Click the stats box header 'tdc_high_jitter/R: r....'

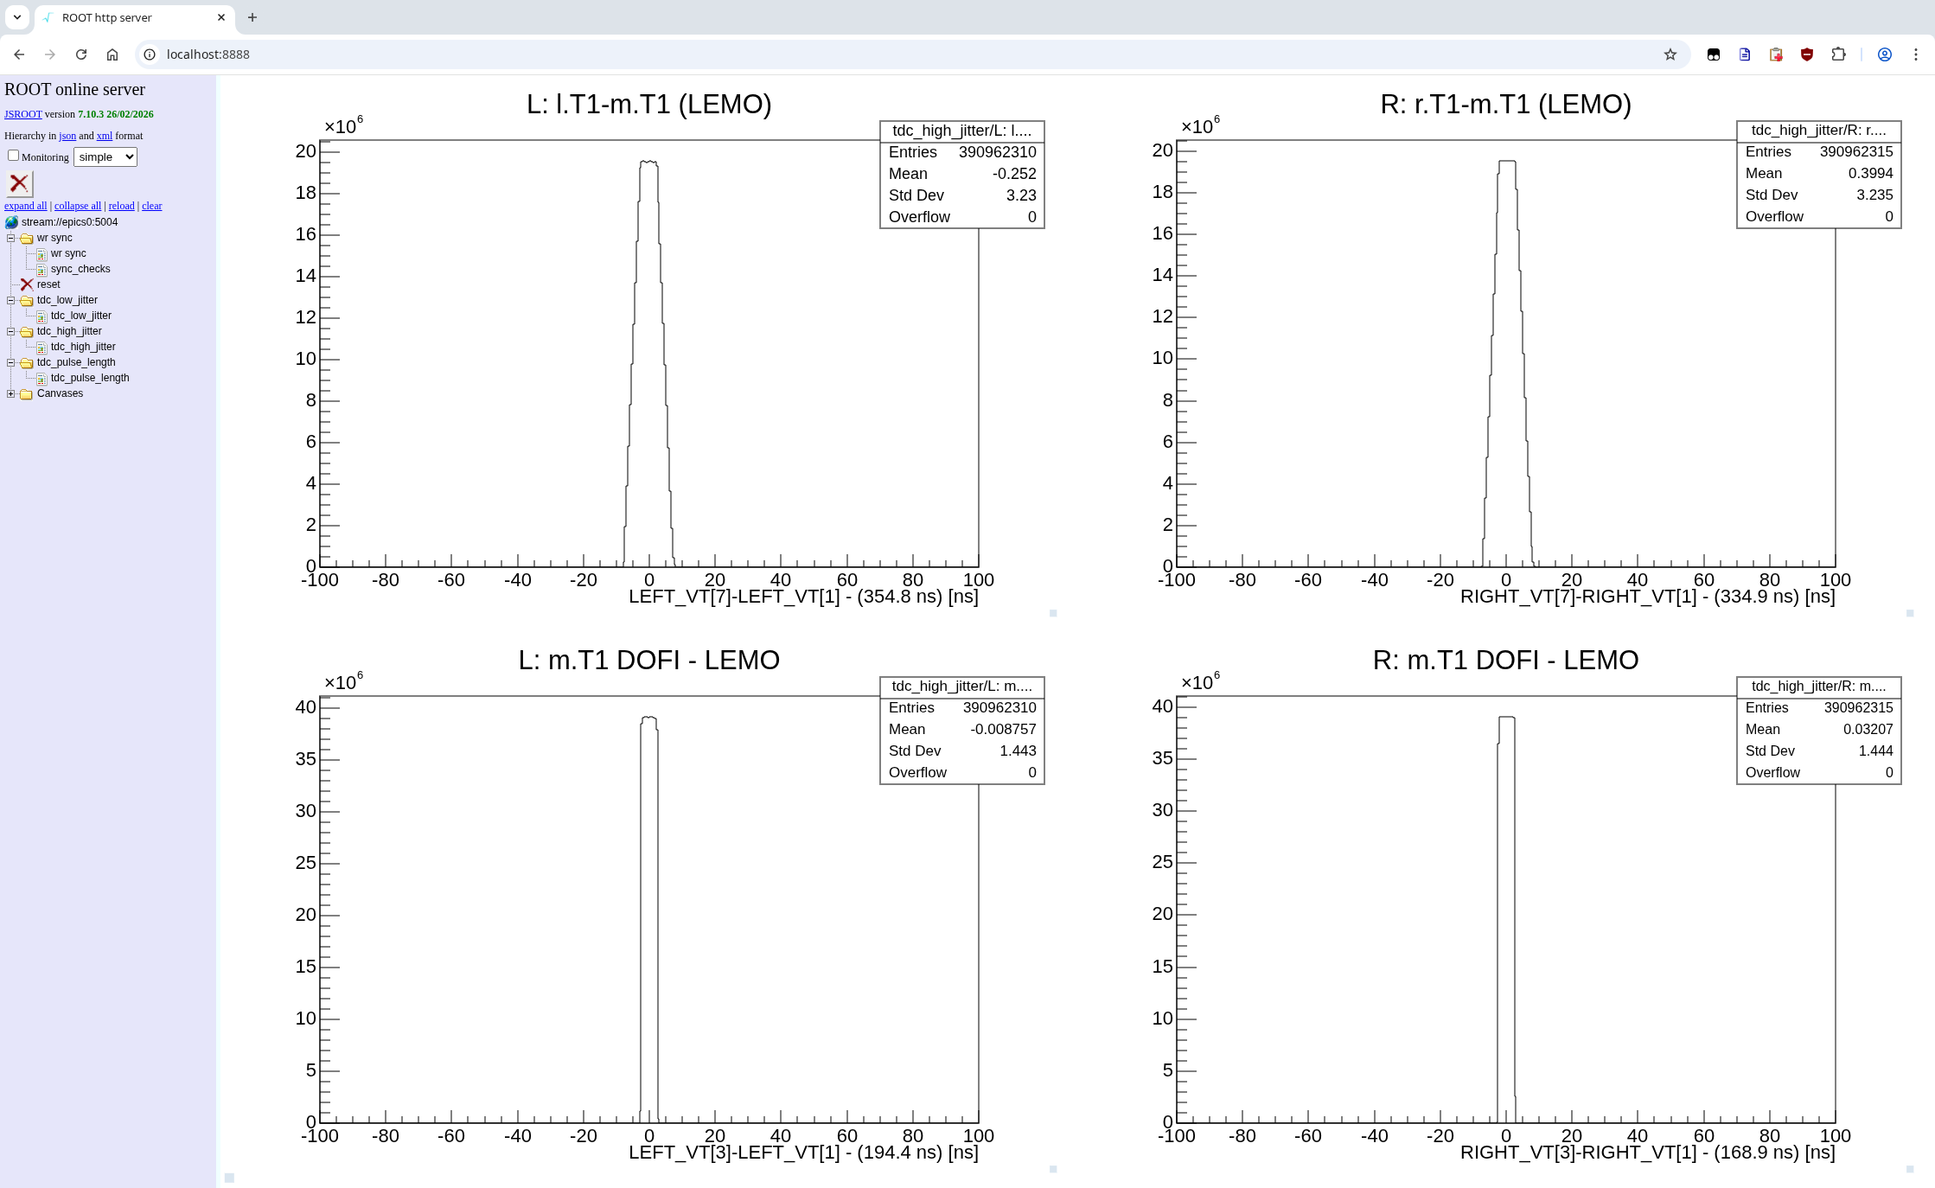[1819, 131]
